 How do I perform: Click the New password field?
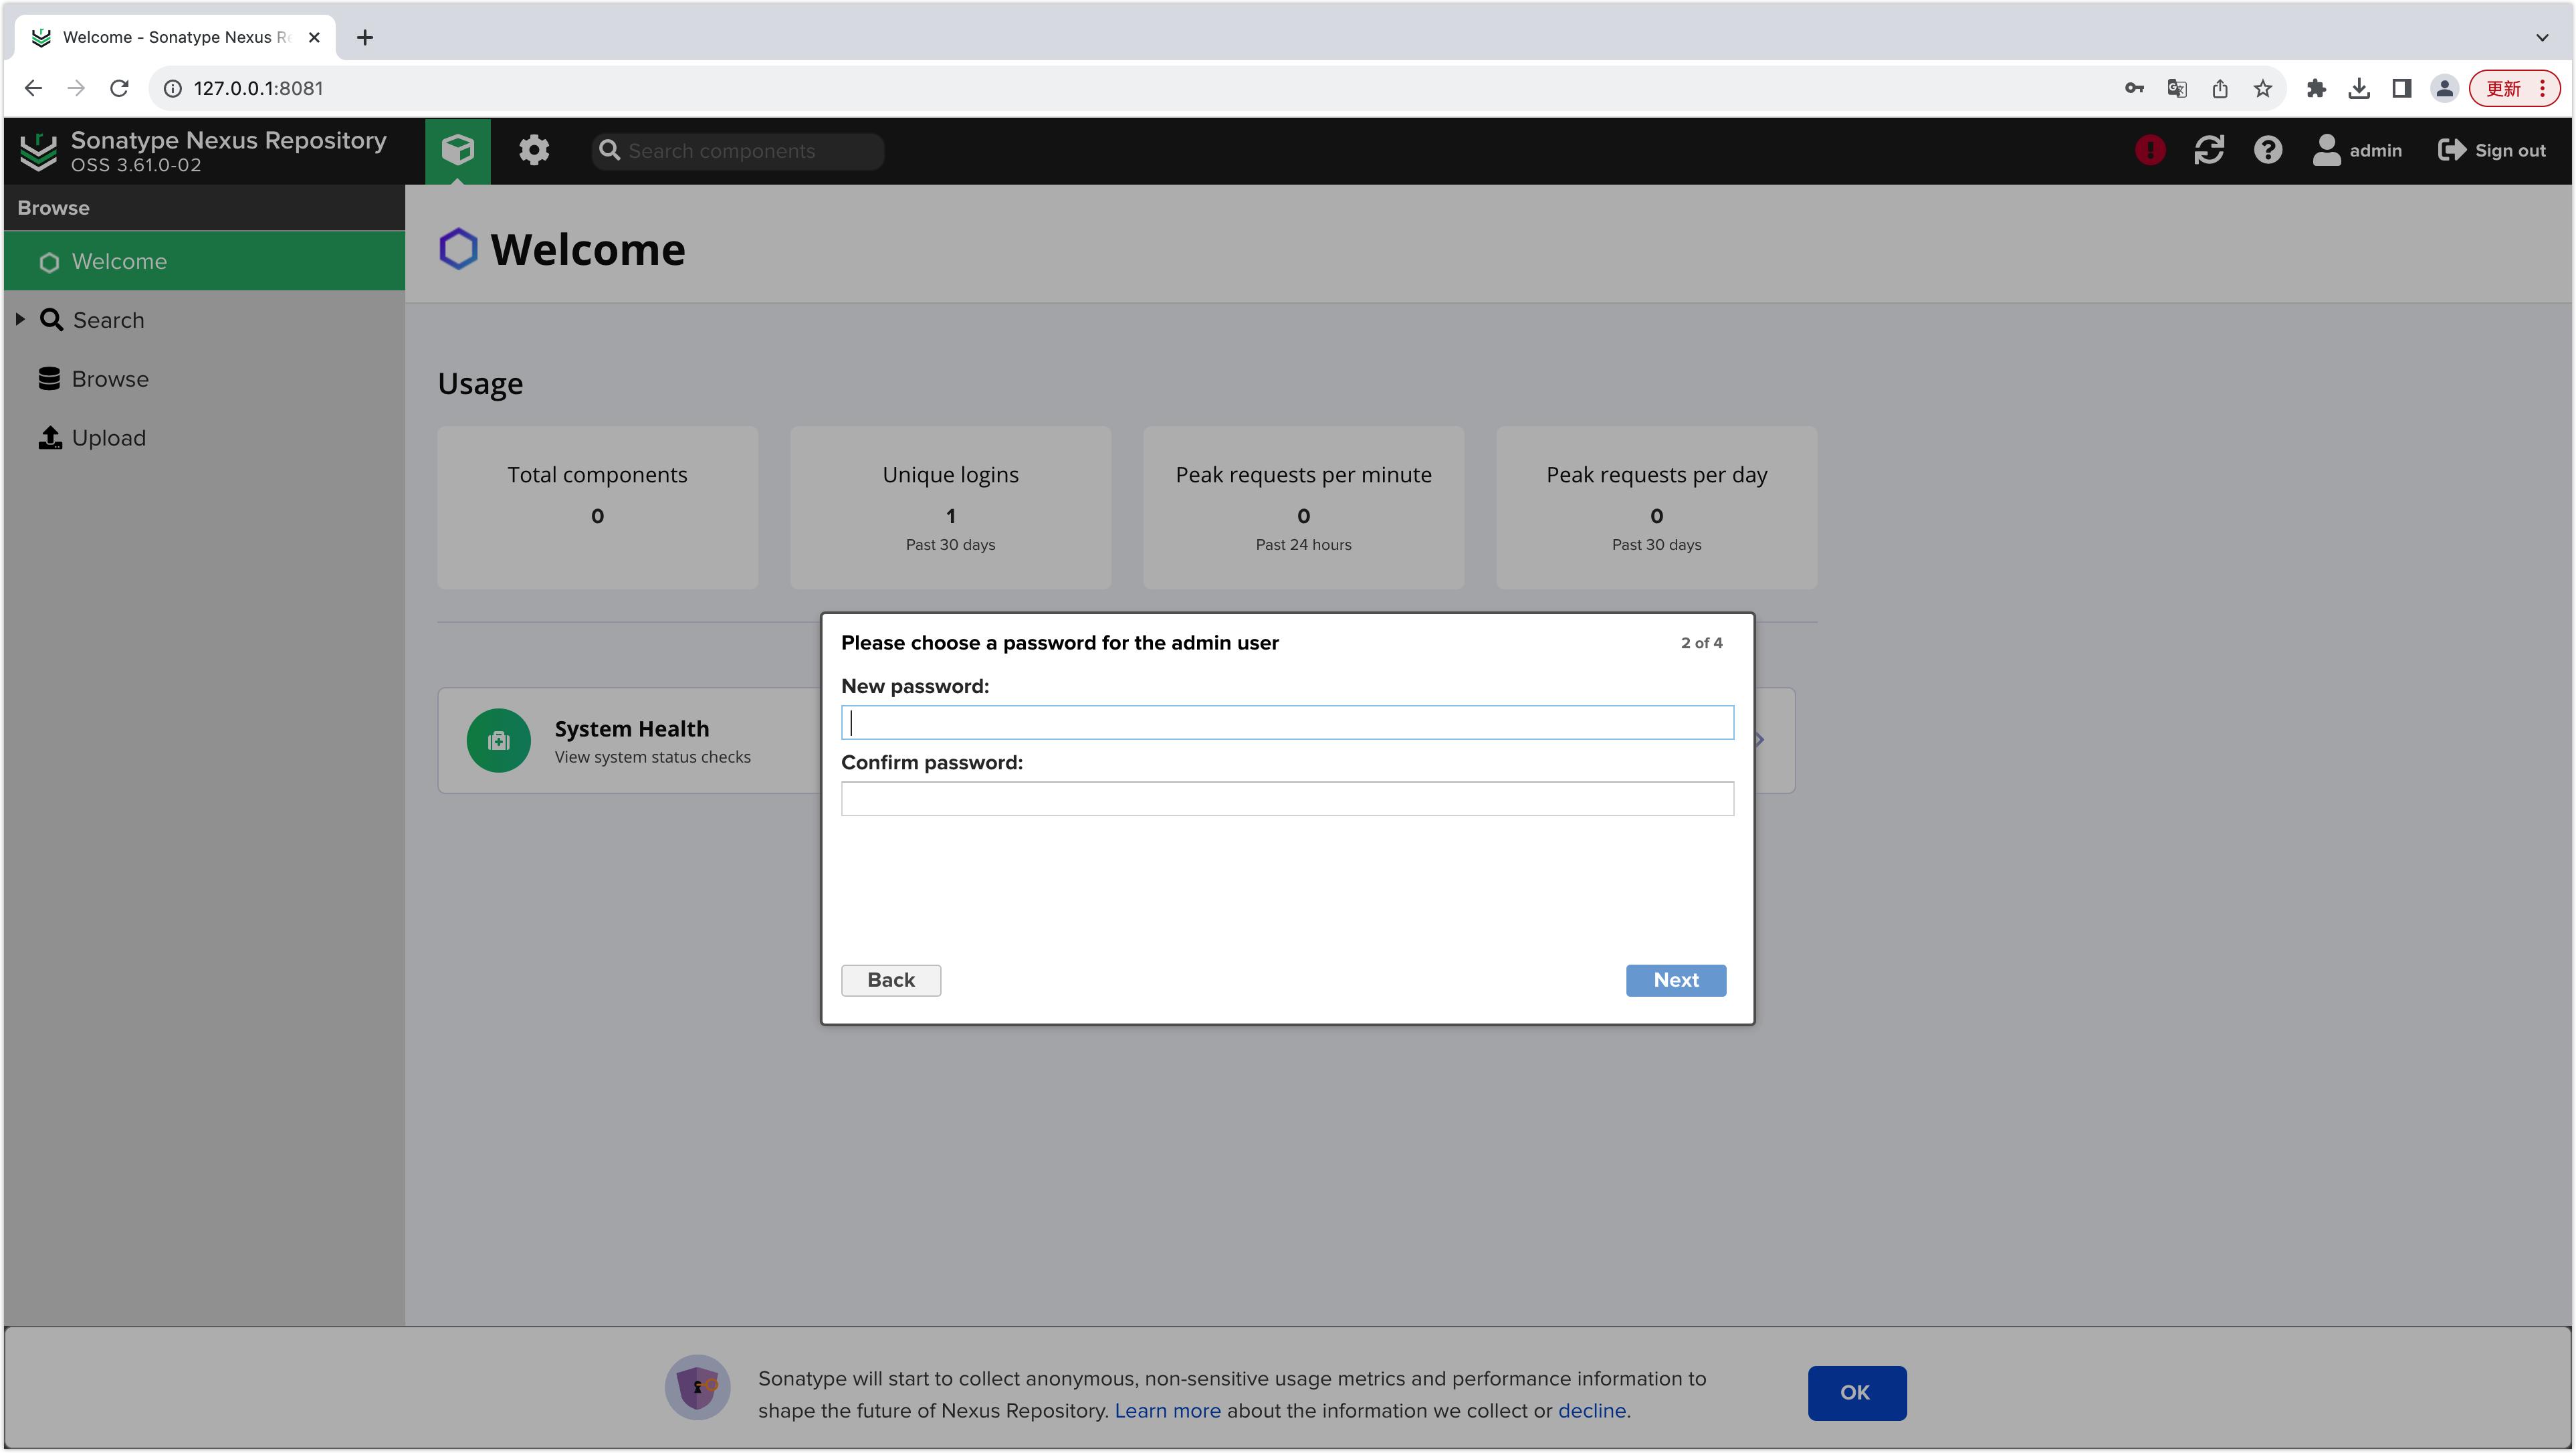click(x=1287, y=723)
